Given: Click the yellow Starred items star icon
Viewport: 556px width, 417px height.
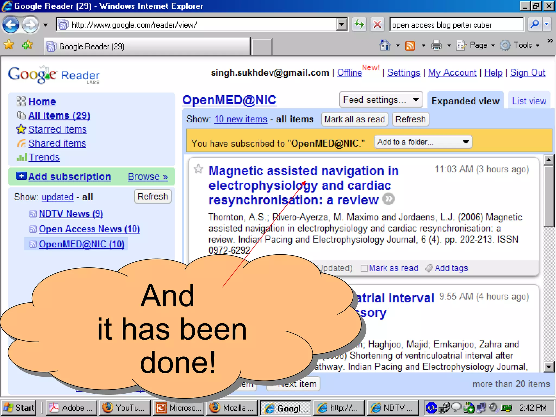Looking at the screenshot, I should (x=21, y=129).
